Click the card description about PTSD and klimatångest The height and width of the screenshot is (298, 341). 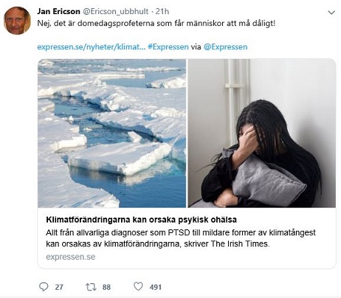(x=181, y=238)
